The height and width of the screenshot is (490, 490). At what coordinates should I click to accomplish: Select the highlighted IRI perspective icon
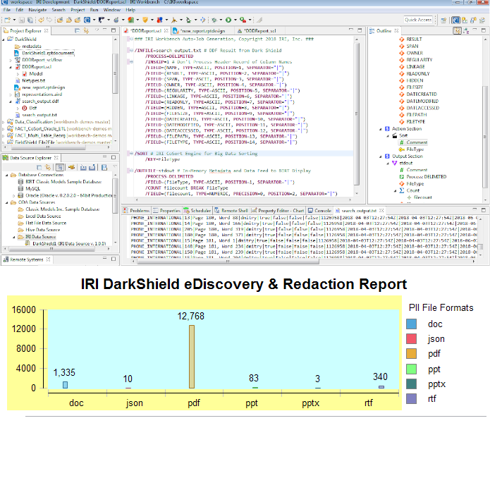pos(455,20)
